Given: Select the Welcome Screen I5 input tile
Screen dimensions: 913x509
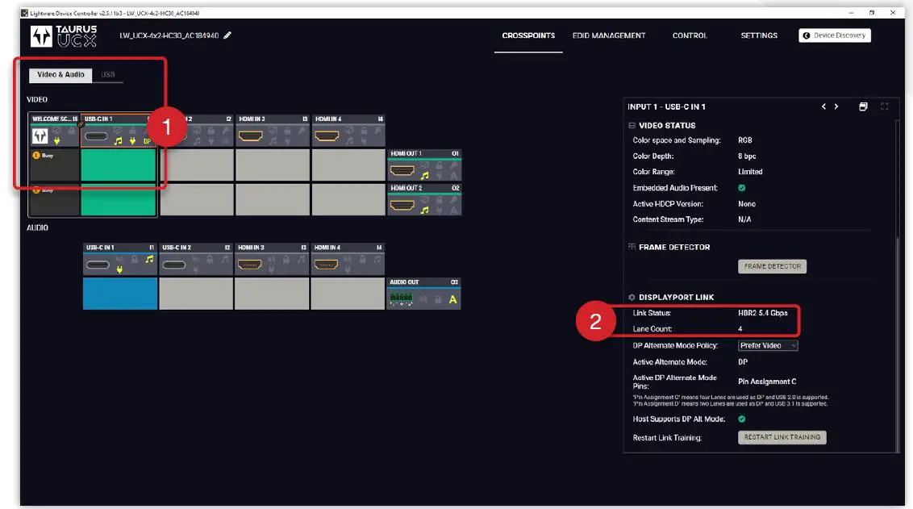Looking at the screenshot, I should tap(55, 130).
